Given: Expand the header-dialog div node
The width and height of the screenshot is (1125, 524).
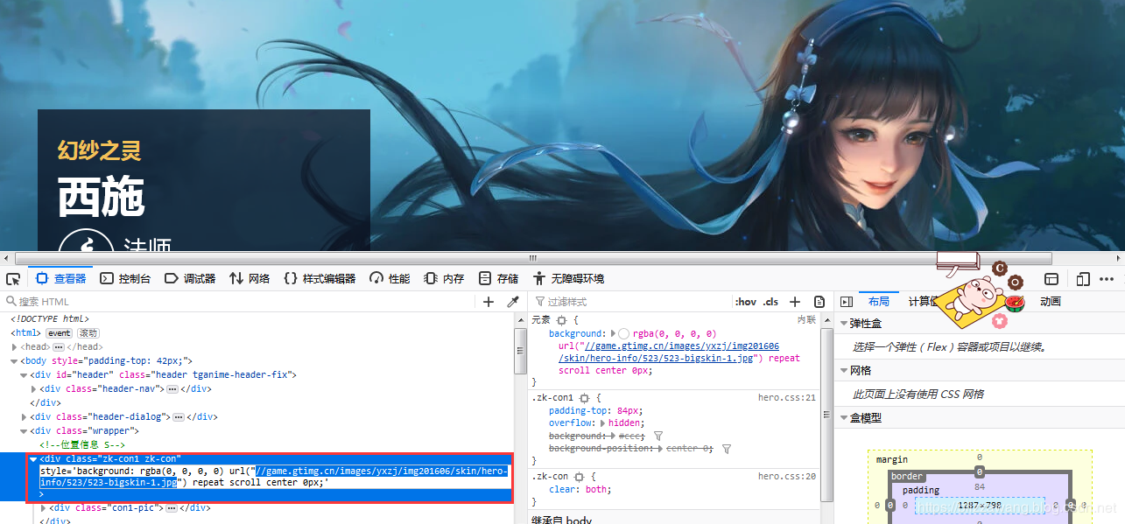Looking at the screenshot, I should 24,417.
